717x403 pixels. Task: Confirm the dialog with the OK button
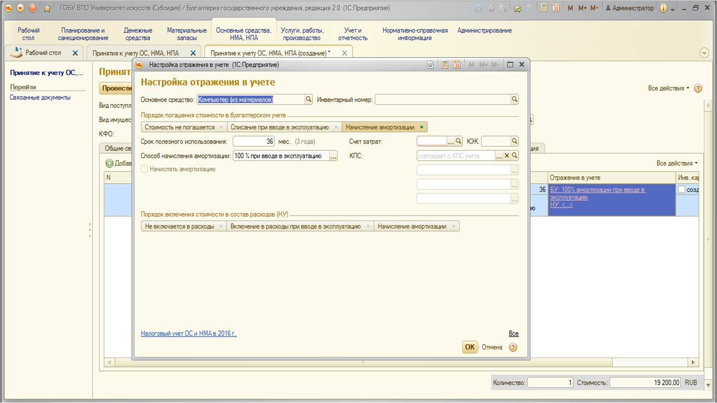click(x=470, y=347)
